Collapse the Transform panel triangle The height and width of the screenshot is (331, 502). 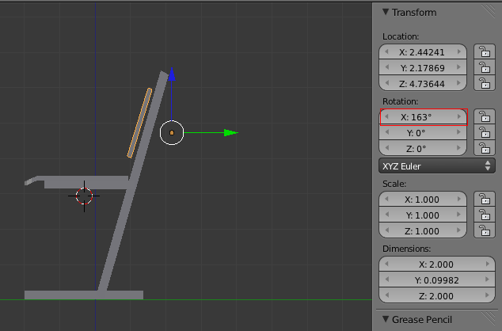386,12
